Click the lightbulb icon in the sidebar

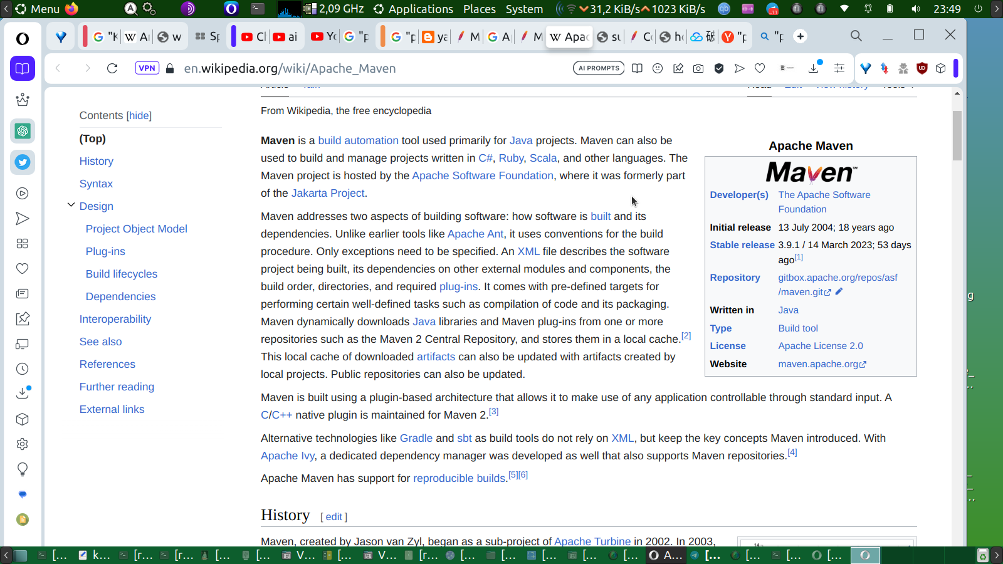pos(23,469)
